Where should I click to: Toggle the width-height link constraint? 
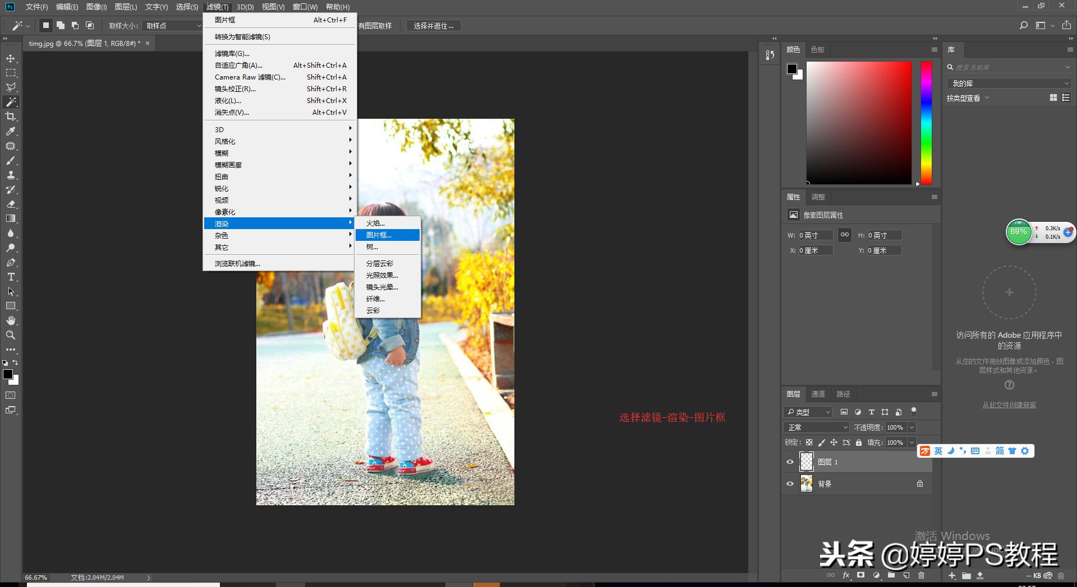click(x=844, y=235)
